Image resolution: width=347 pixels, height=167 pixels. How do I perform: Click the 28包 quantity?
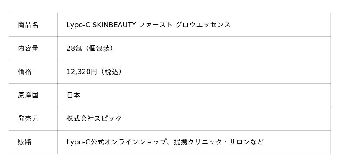coord(74,49)
